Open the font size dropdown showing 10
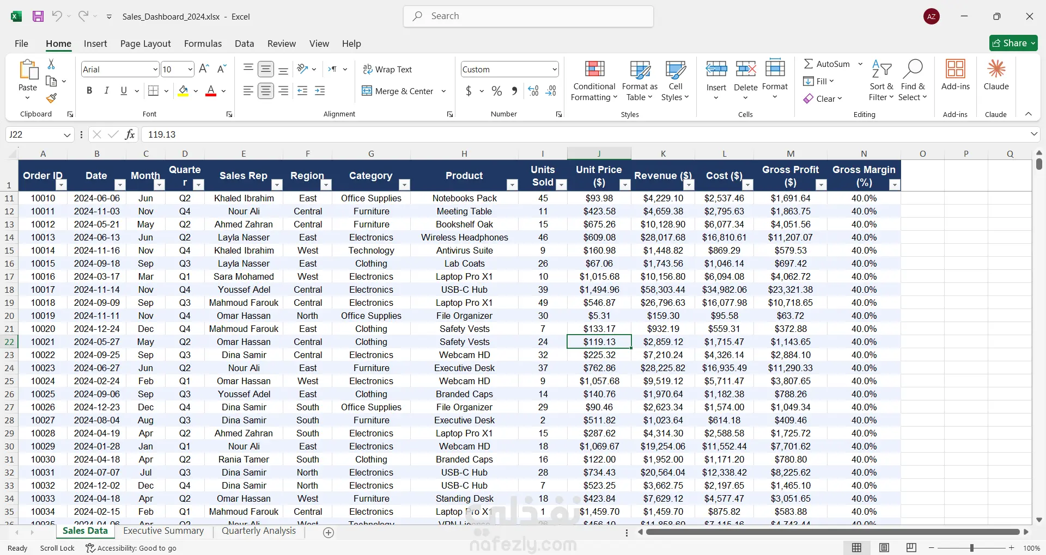Viewport: 1046px width, 555px height. coord(190,69)
